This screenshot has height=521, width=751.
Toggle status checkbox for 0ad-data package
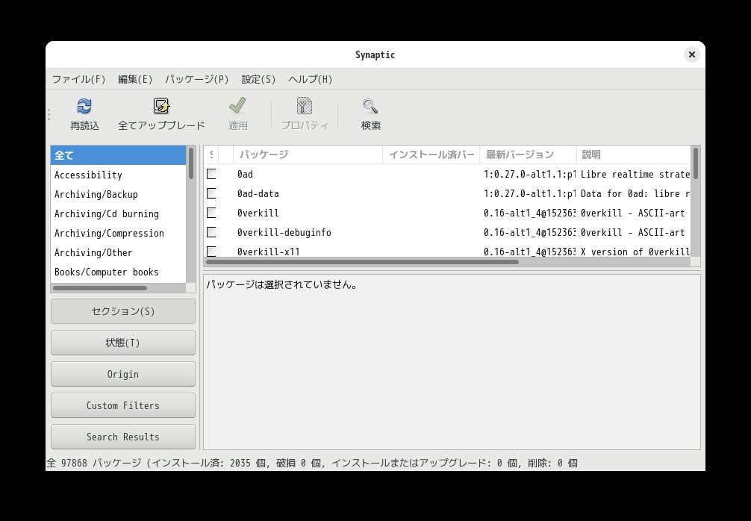click(x=211, y=193)
